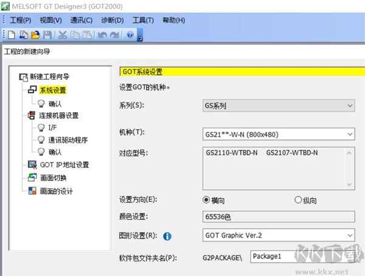365x276 pixels.
Task: Click the 新建工程向导 wizard icon
Action: click(x=23, y=77)
